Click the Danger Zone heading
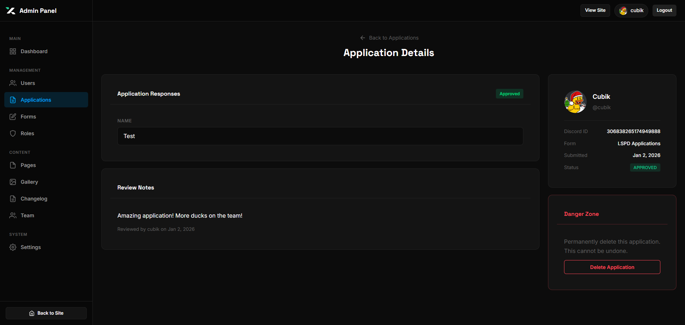The image size is (685, 325). pyautogui.click(x=581, y=214)
